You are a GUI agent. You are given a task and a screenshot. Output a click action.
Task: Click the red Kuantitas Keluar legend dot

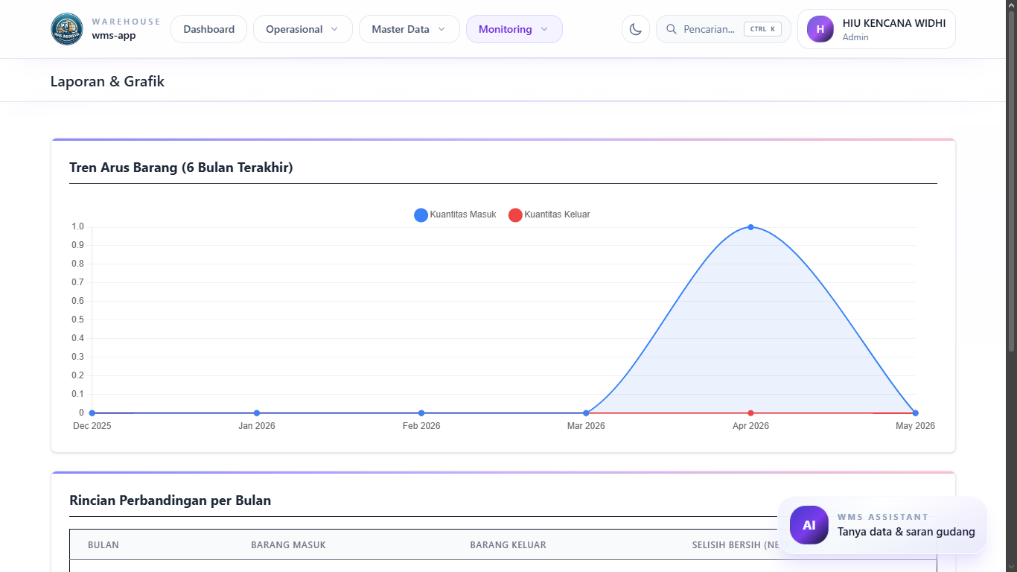tap(515, 215)
